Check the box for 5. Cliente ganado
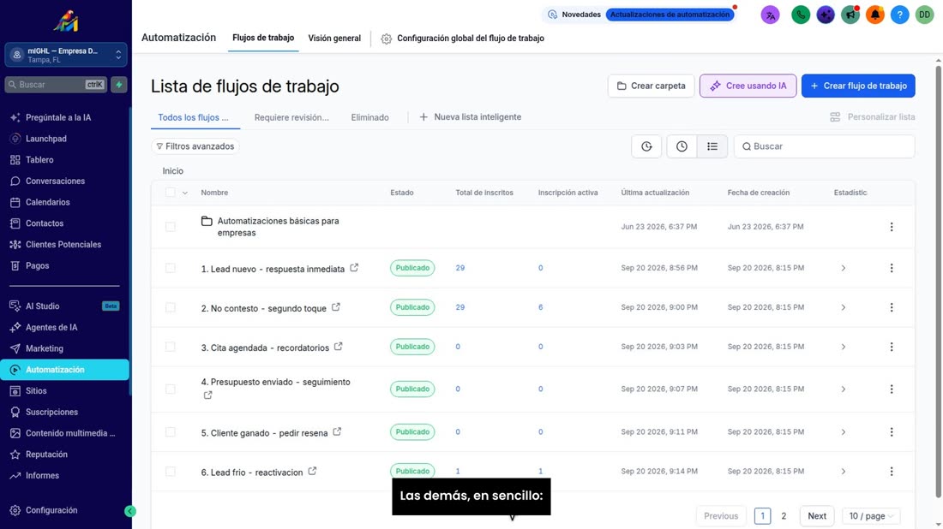The image size is (943, 529). 171,431
